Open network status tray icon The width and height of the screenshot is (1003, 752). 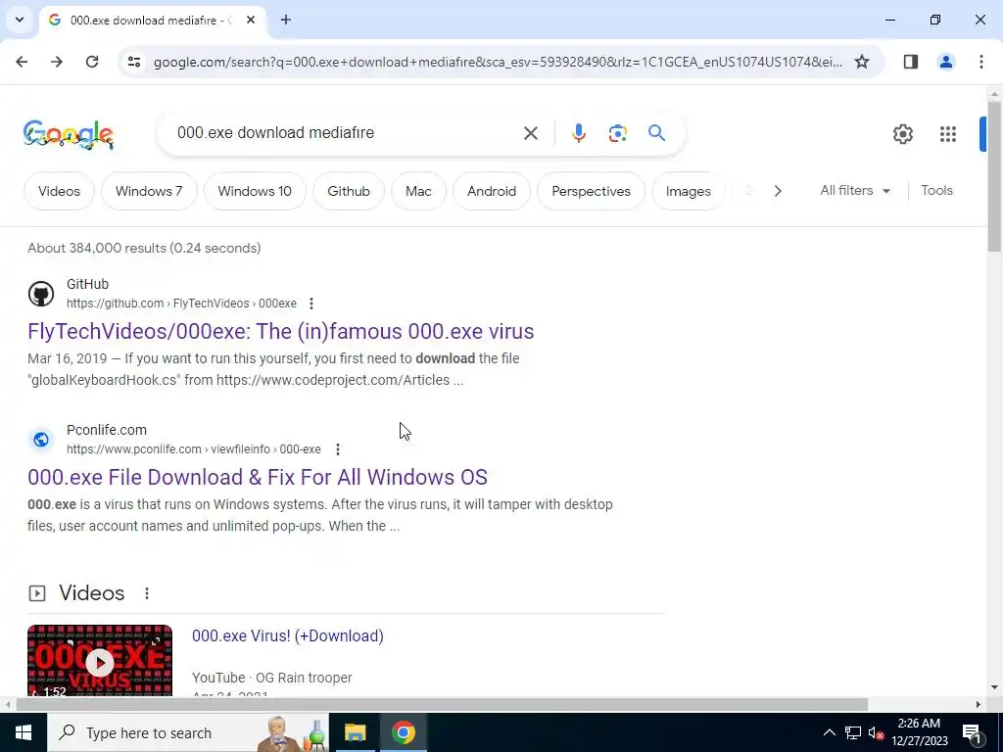853,732
